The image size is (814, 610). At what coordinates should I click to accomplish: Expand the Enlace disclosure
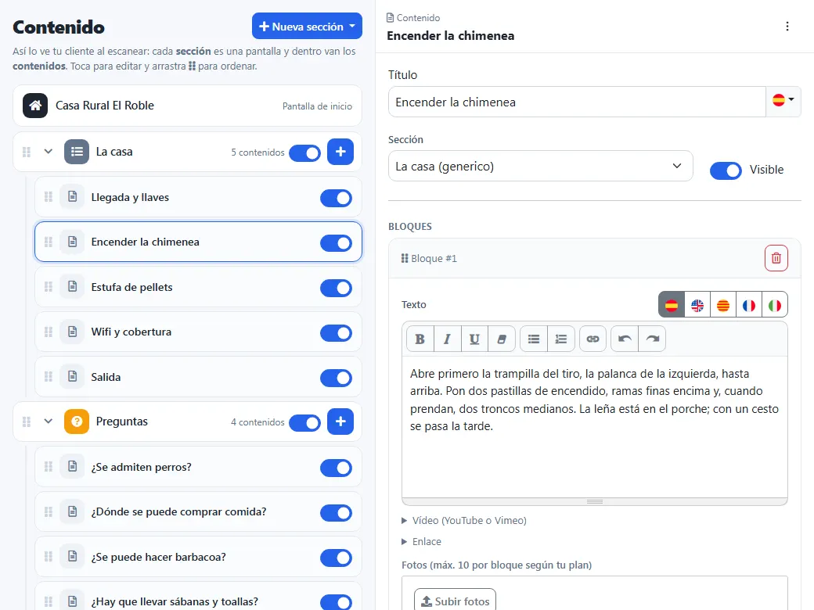[x=422, y=541]
